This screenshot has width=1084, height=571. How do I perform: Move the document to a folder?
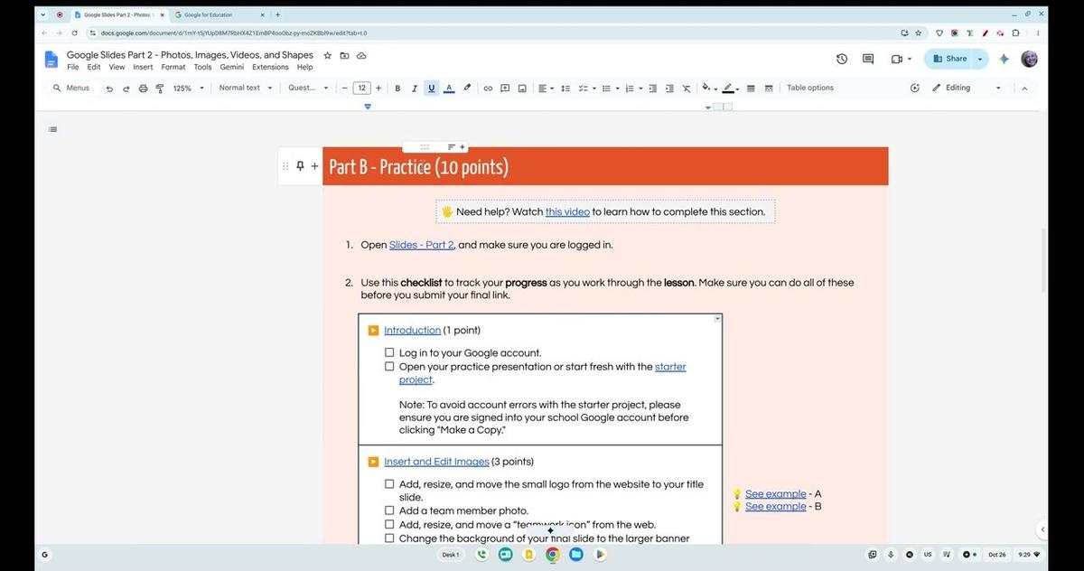pyautogui.click(x=344, y=55)
